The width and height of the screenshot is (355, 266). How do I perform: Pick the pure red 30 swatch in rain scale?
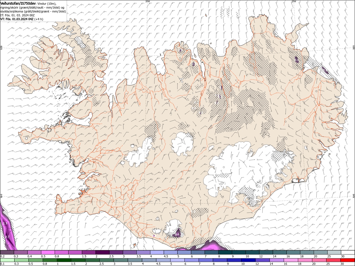point(348,260)
